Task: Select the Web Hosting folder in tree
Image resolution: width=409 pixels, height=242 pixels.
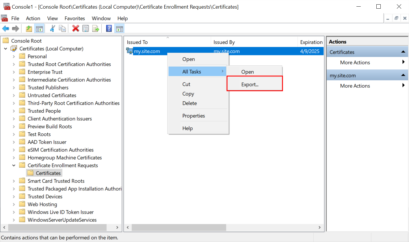Action: (x=42, y=204)
